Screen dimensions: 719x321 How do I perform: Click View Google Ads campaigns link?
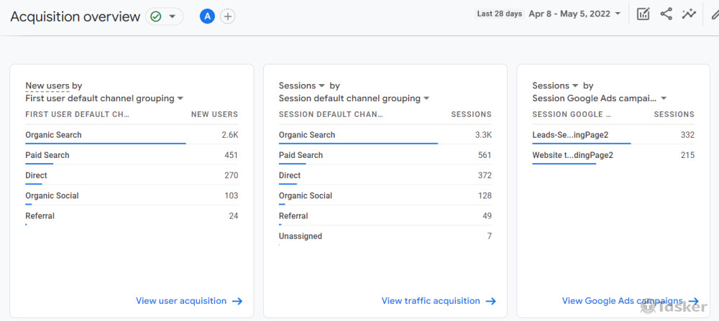(x=630, y=301)
